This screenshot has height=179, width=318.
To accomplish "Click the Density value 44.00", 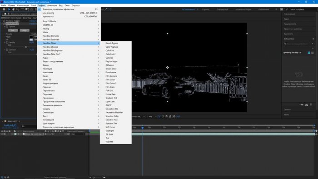I will coord(32,42).
